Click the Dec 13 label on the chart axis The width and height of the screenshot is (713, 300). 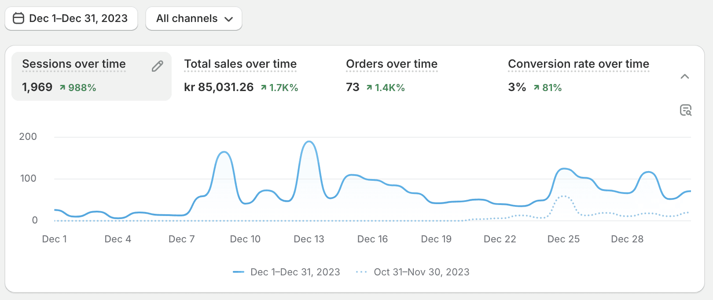309,239
